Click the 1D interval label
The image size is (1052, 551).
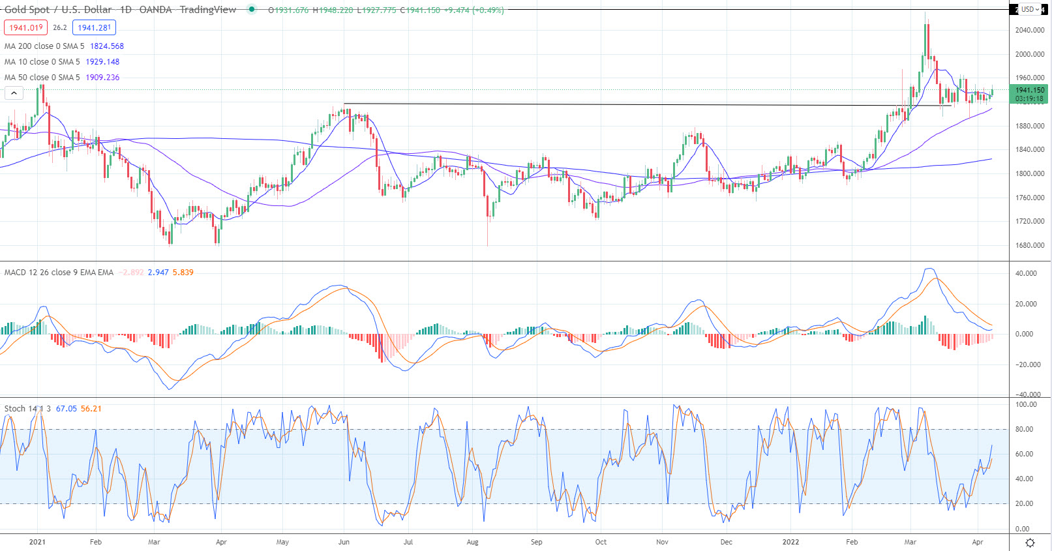(x=126, y=10)
